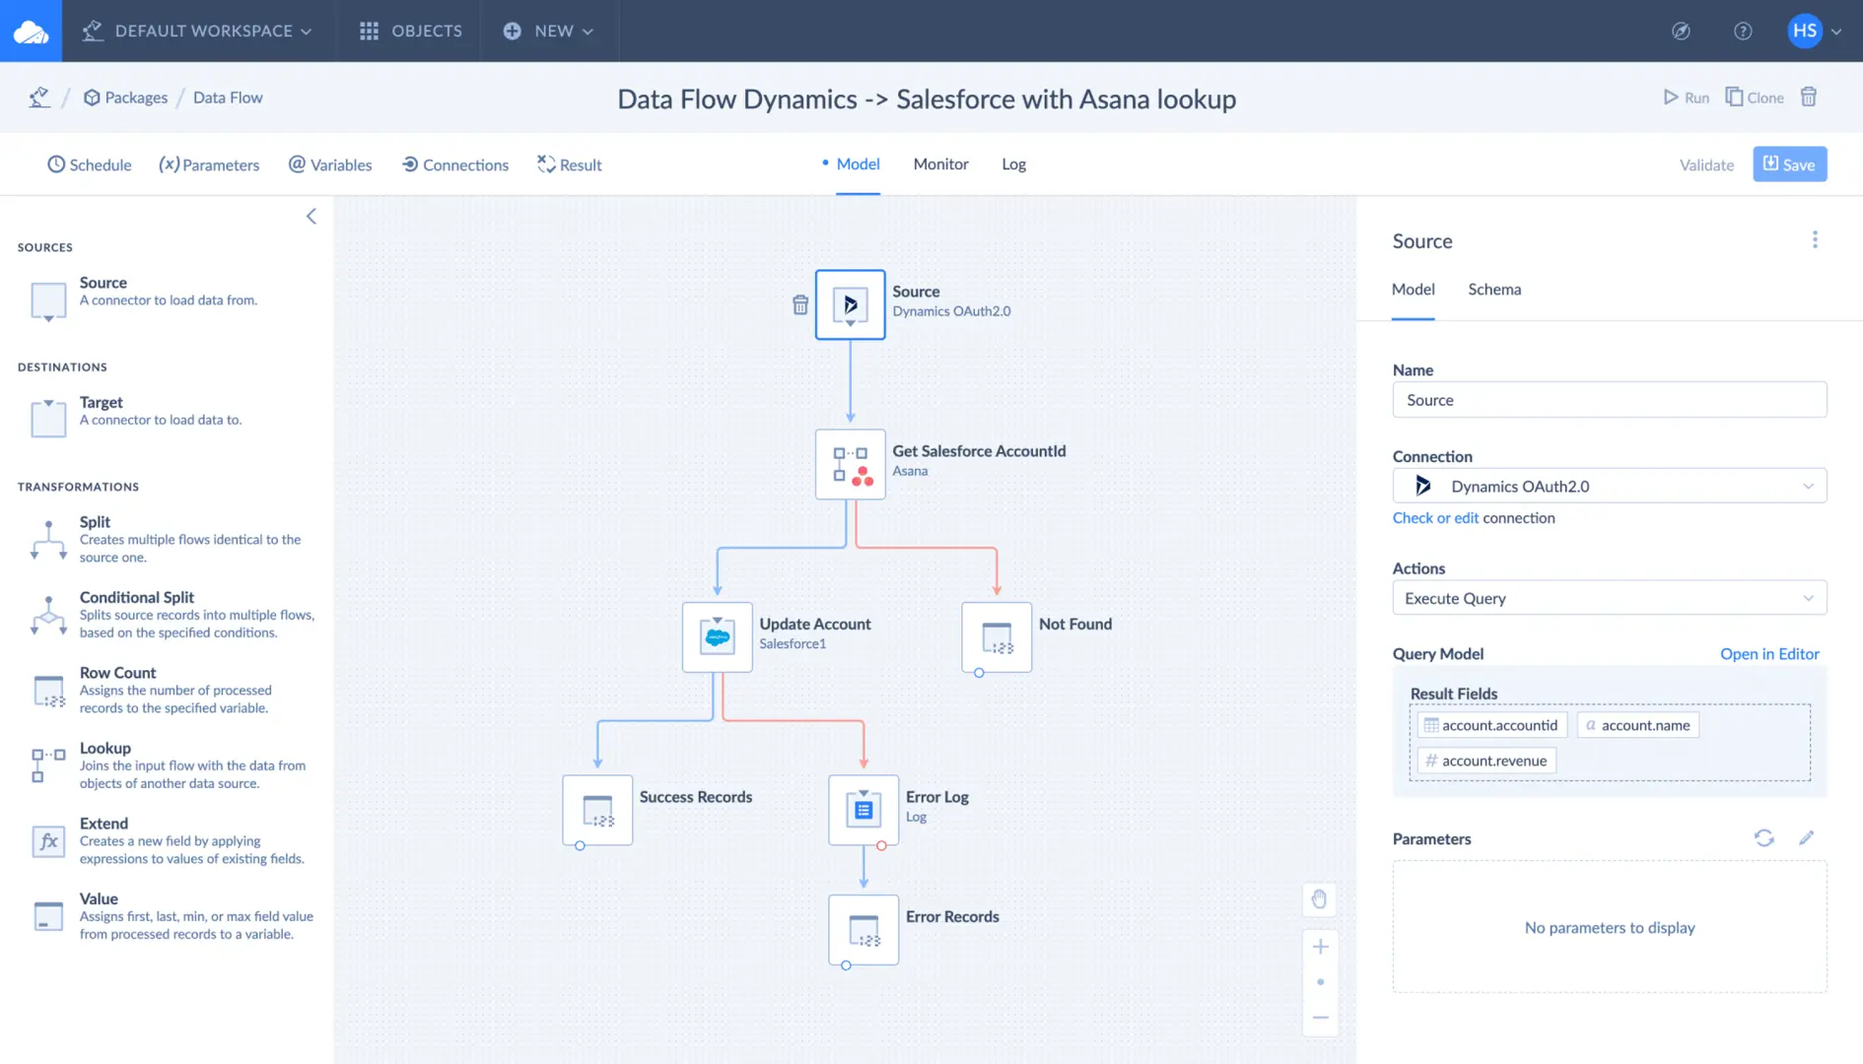Switch to the Schema tab in Source panel

pos(1494,290)
